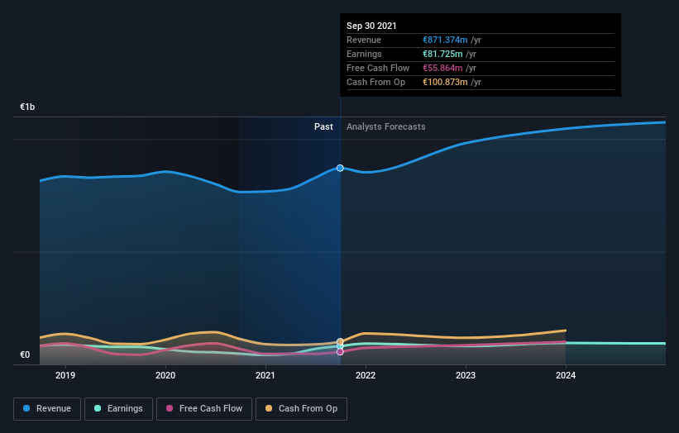679x433 pixels.
Task: Click the Past section label
Action: pos(323,126)
